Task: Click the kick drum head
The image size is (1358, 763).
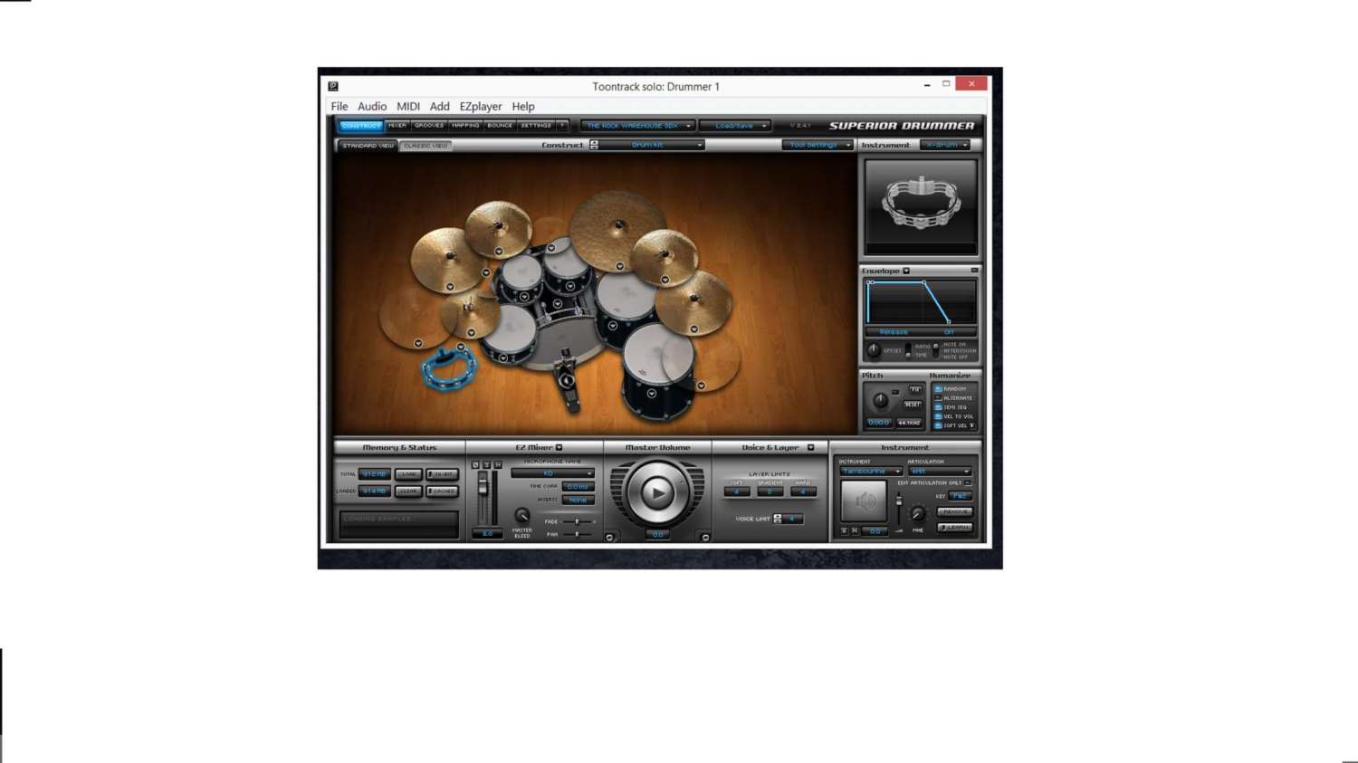Action: coord(567,341)
